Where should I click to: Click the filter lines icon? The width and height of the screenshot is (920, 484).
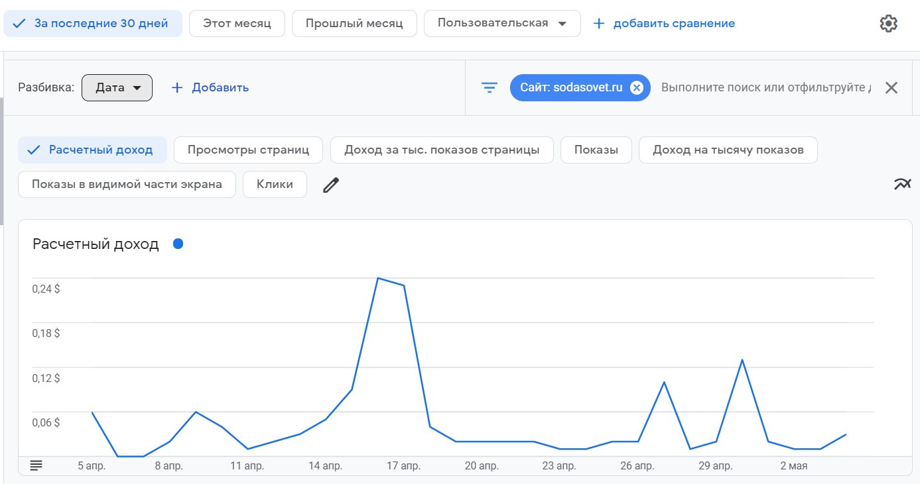click(x=490, y=87)
